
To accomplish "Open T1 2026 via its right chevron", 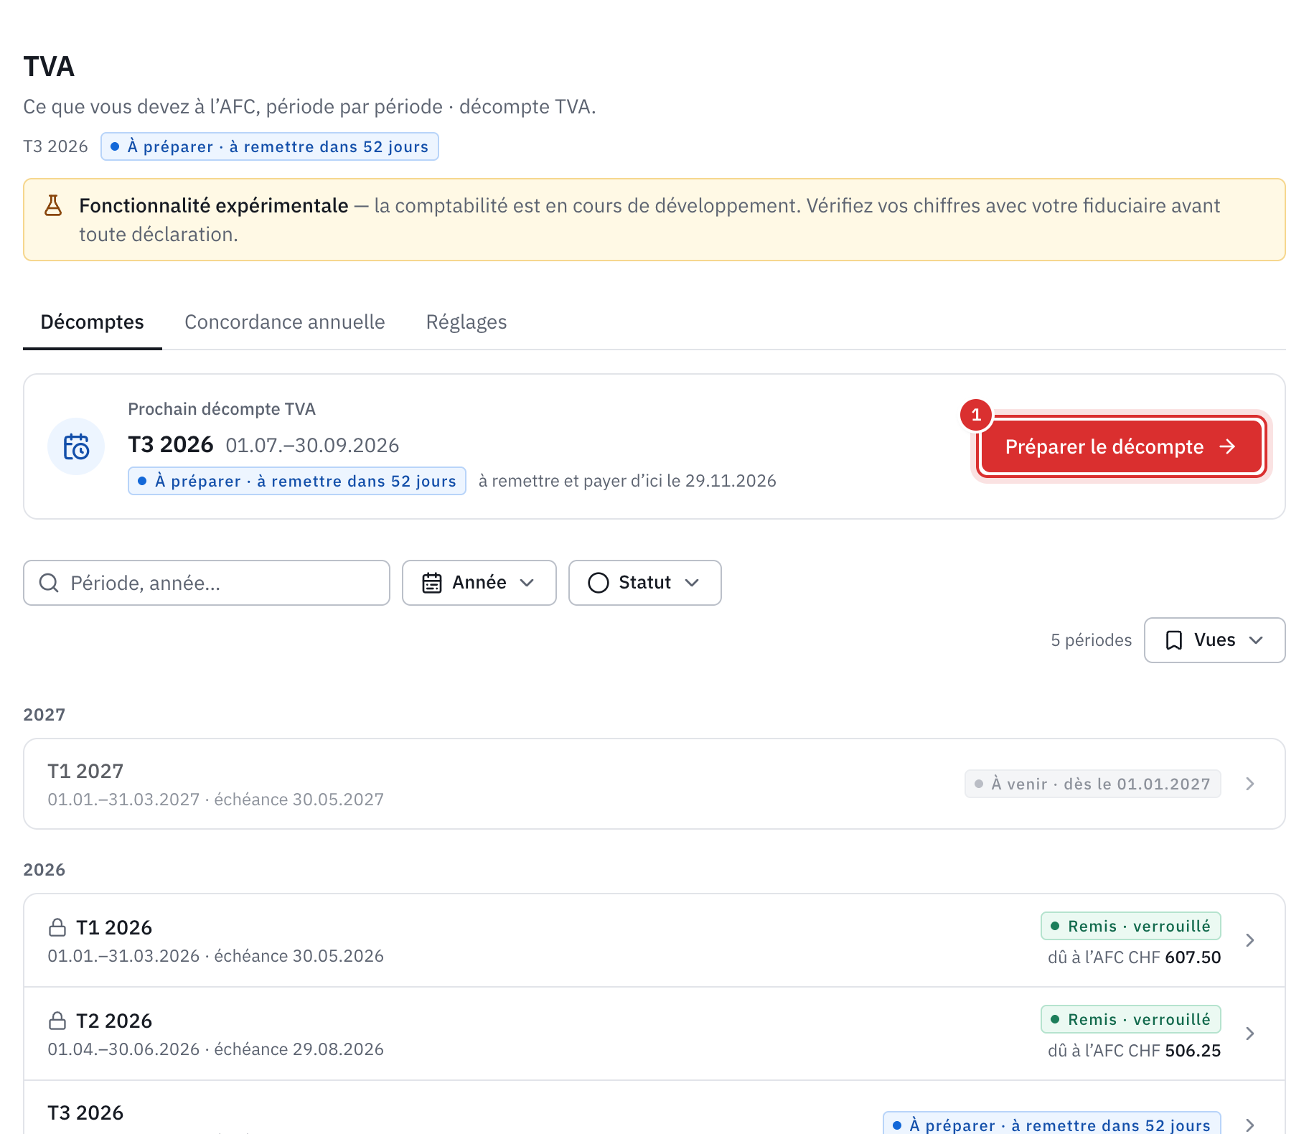I will (x=1250, y=940).
